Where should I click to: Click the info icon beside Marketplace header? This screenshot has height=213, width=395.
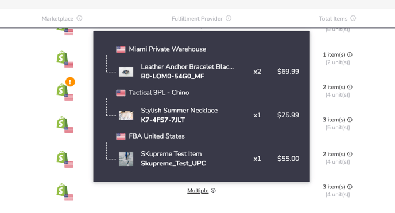pyautogui.click(x=79, y=18)
